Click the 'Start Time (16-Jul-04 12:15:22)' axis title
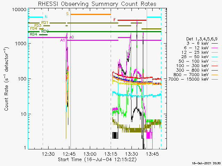 [x=97, y=159]
